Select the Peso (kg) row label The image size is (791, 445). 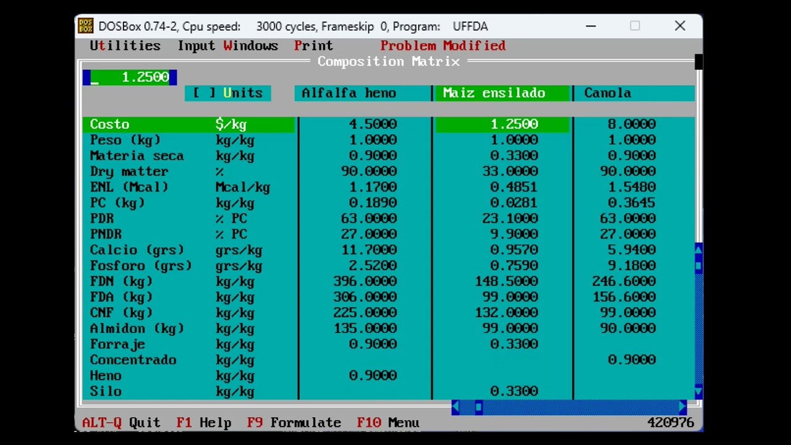click(x=125, y=140)
